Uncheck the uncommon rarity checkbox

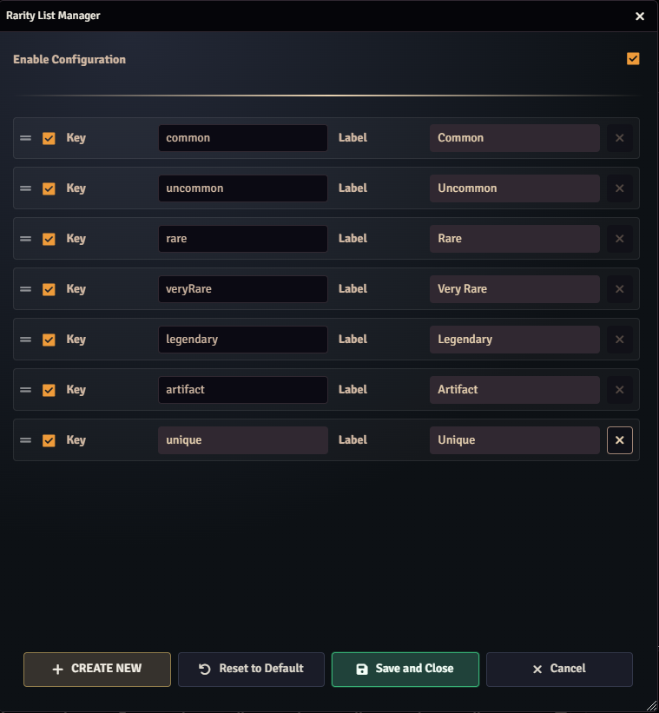click(49, 188)
